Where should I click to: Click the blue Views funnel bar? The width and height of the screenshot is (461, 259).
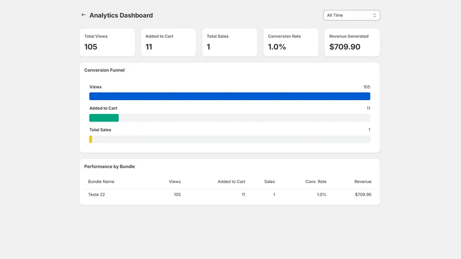229,96
